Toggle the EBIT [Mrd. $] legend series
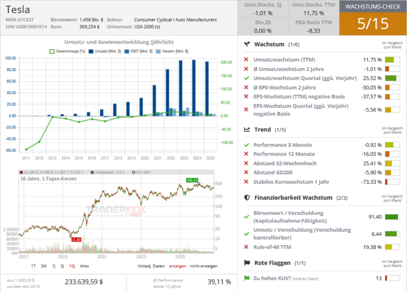 point(138,51)
